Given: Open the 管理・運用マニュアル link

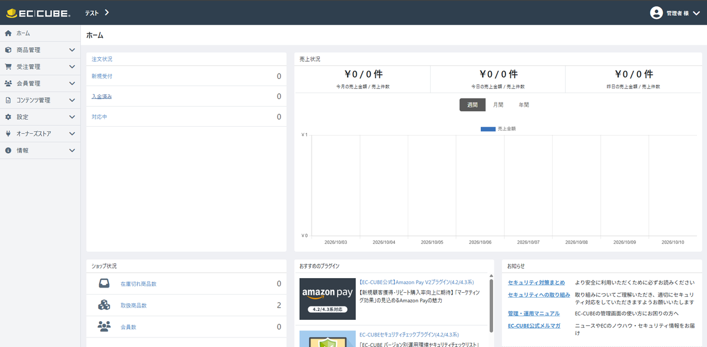Looking at the screenshot, I should pos(534,313).
